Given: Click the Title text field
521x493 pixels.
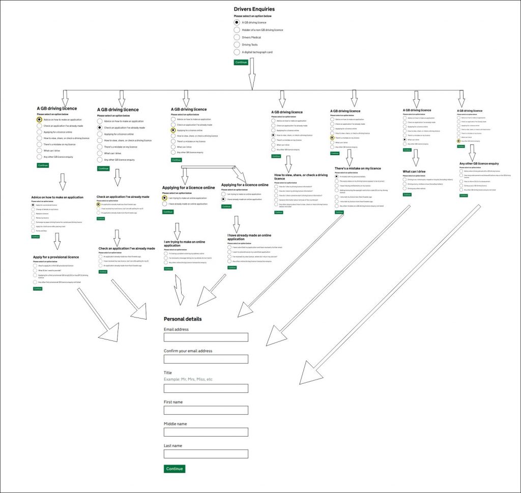Looking at the screenshot, I should (206, 388).
